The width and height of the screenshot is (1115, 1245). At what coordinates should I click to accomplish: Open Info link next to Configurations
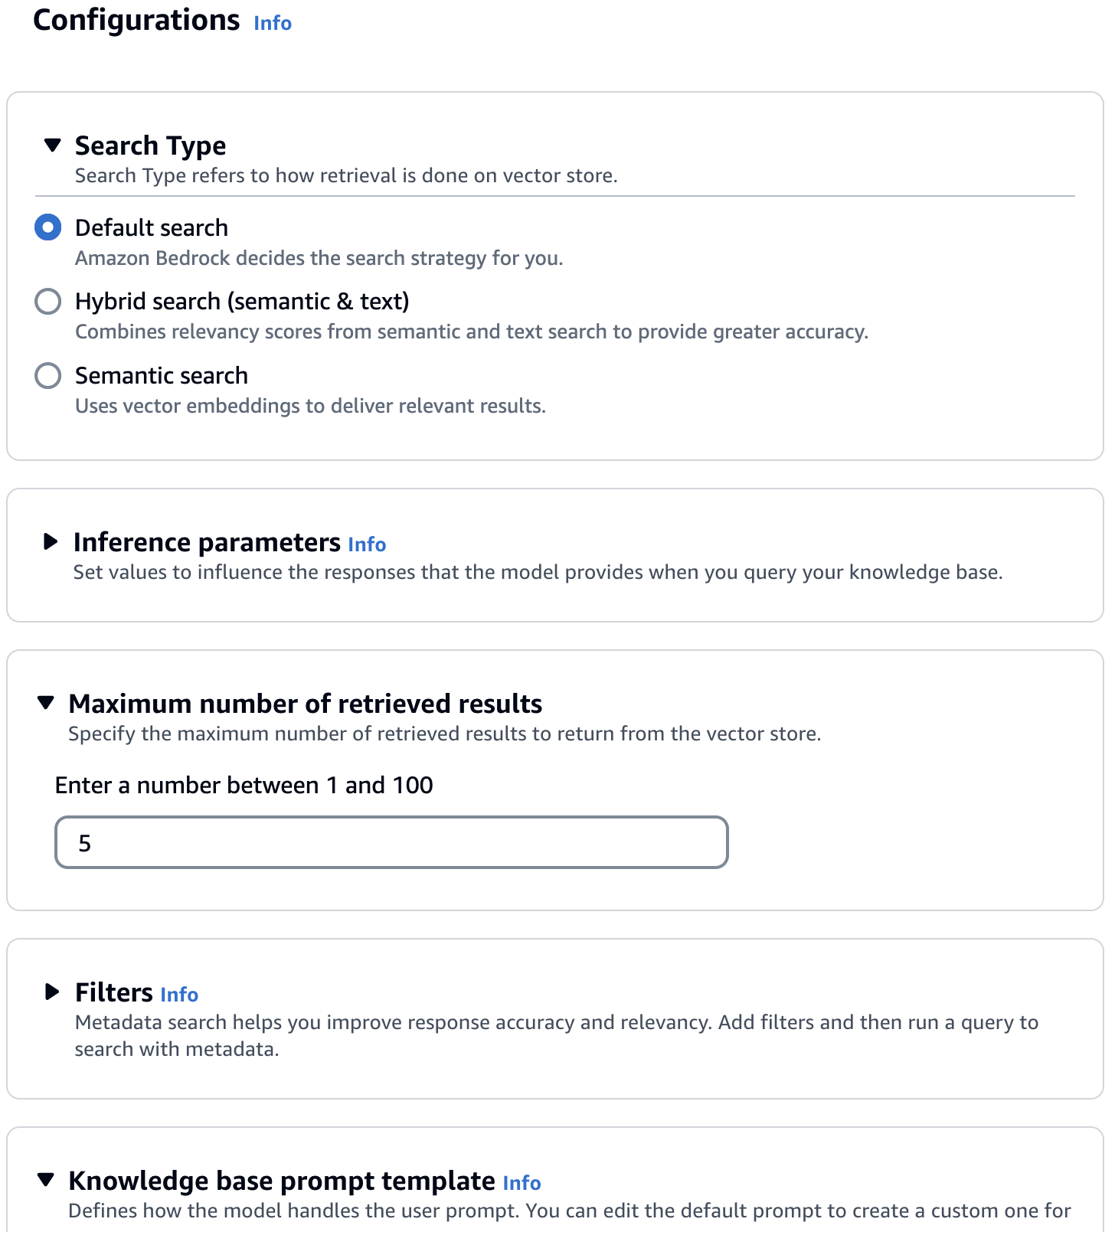(x=273, y=23)
